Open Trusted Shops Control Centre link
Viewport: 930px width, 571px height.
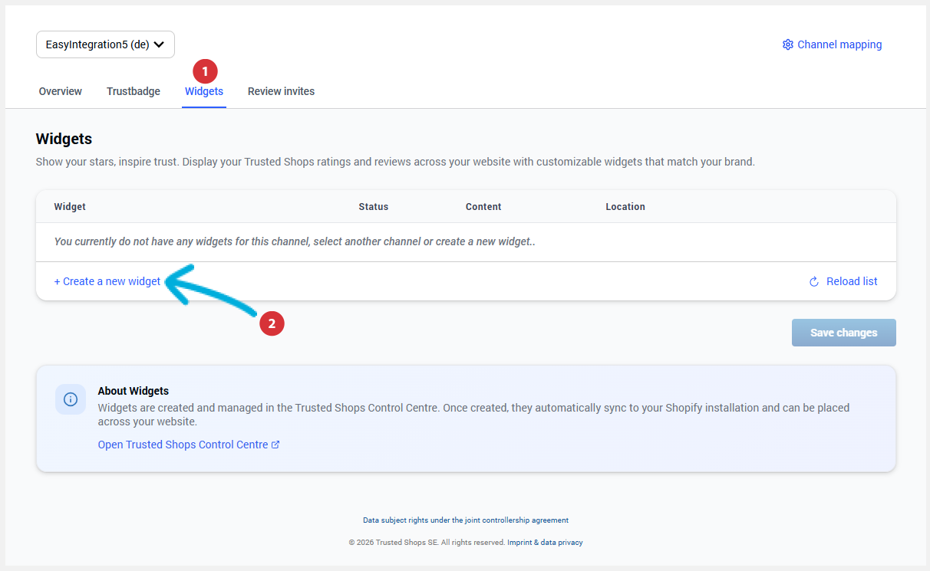click(x=183, y=445)
